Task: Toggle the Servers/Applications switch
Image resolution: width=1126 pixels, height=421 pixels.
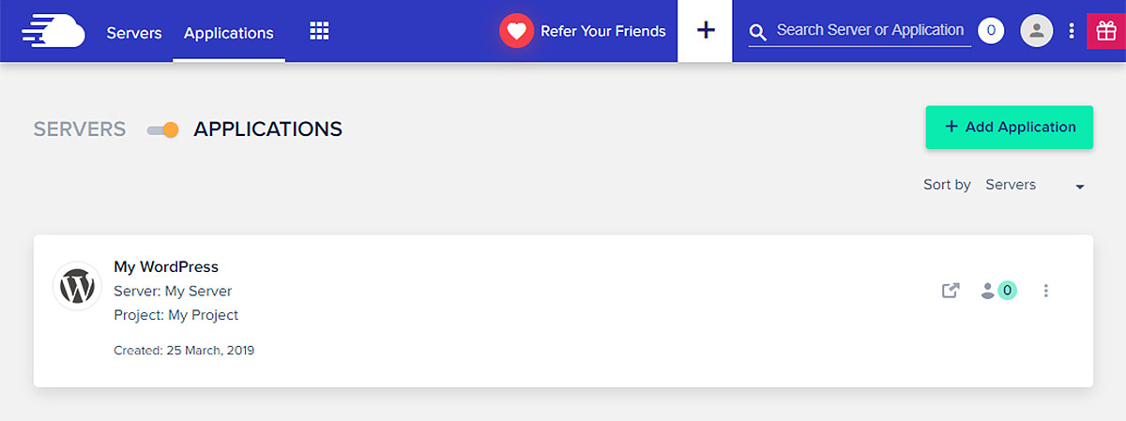Action: (163, 129)
